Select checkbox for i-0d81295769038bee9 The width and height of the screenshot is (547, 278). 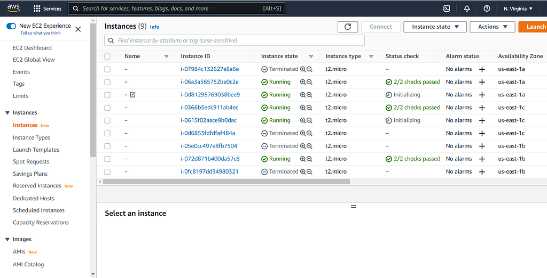click(107, 95)
